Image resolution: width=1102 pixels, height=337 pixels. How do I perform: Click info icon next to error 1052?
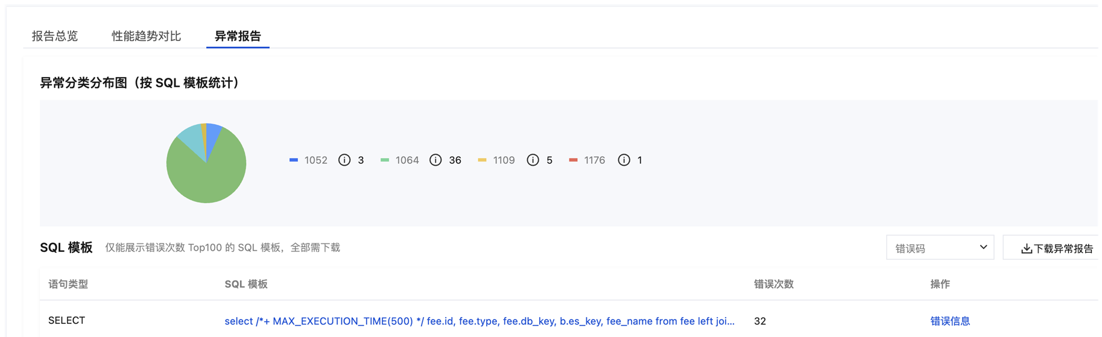point(344,160)
